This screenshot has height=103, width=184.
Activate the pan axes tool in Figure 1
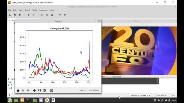coord(34,90)
